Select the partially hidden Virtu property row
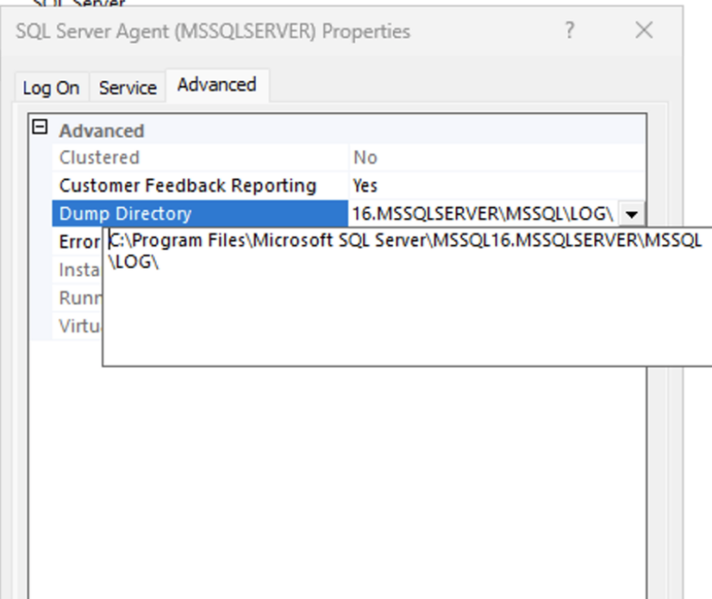Screen dimensions: 712x599 79,326
